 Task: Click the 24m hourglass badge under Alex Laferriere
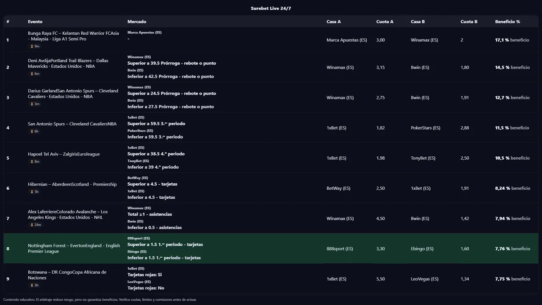click(x=36, y=225)
